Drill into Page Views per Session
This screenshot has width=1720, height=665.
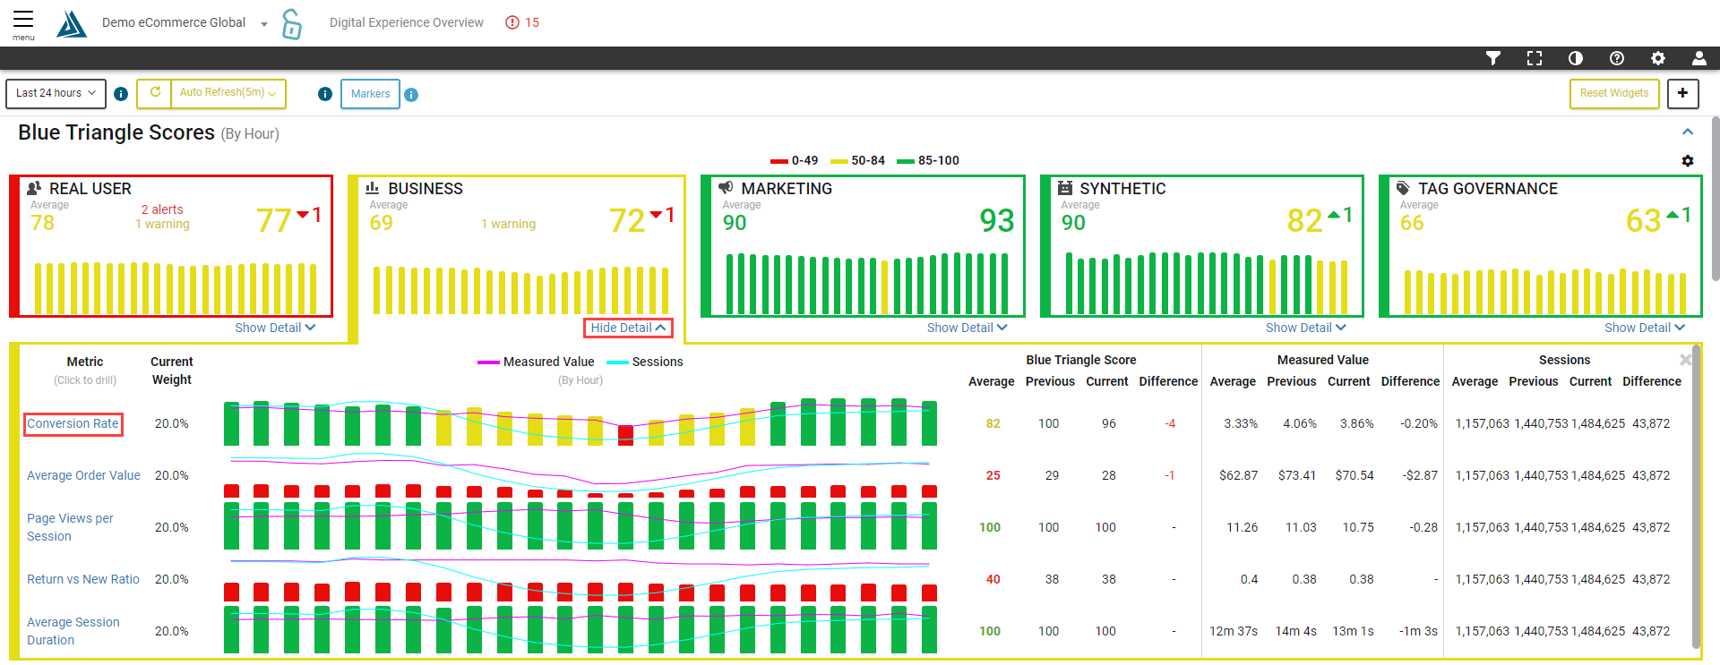coord(70,527)
